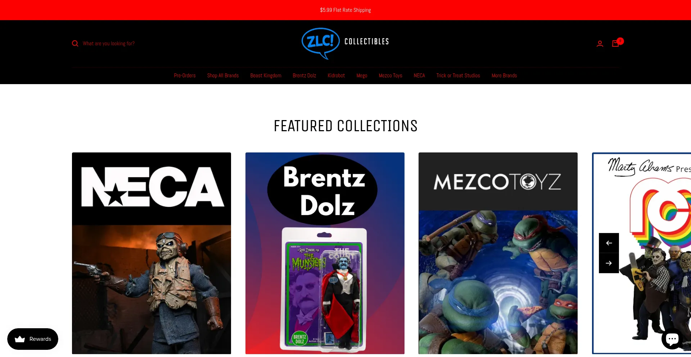The width and height of the screenshot is (691, 357).
Task: Open the Mego navigation link
Action: coord(362,75)
